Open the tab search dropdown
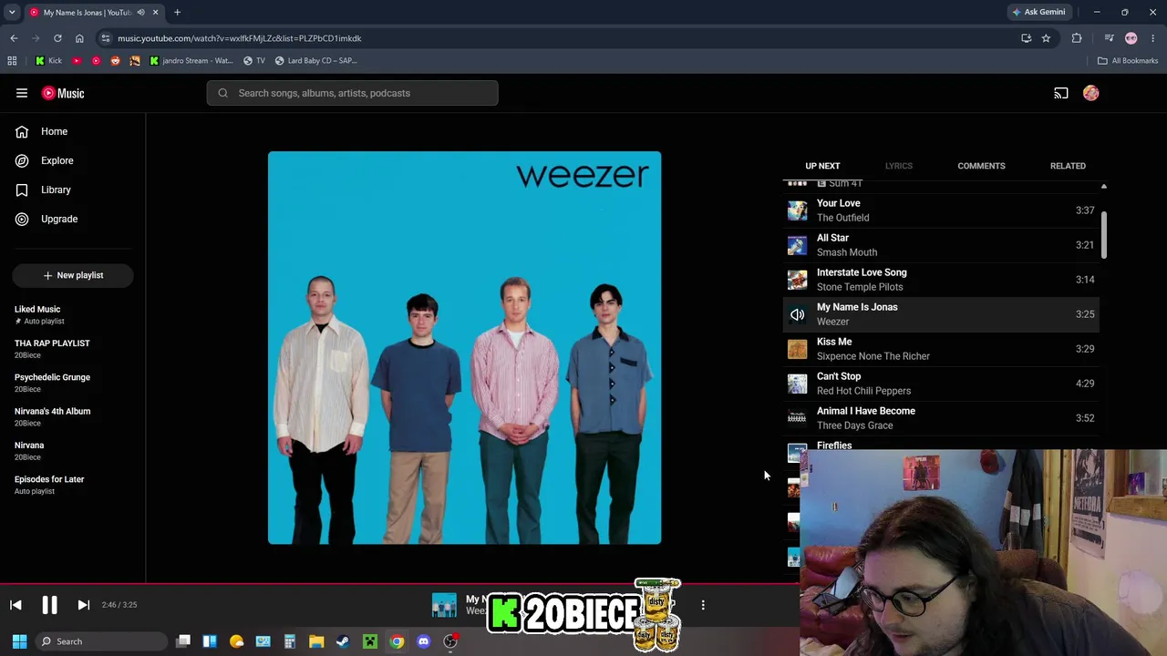1167x656 pixels. 12,12
